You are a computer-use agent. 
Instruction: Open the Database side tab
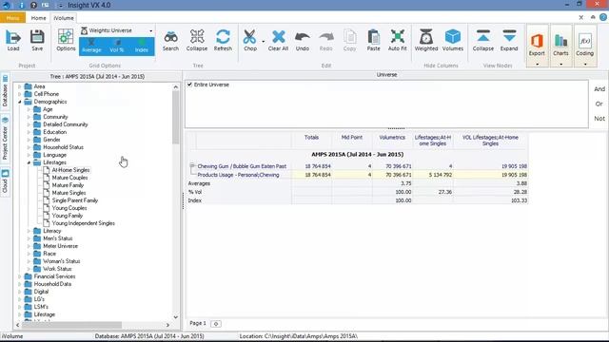[5, 91]
